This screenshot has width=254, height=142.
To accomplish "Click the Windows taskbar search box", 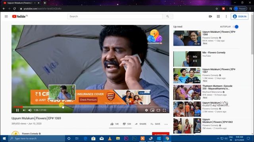I will pyautogui.click(x=37, y=138).
